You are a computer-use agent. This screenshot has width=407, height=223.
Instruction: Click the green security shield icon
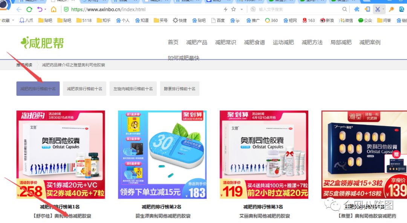[x=66, y=9]
